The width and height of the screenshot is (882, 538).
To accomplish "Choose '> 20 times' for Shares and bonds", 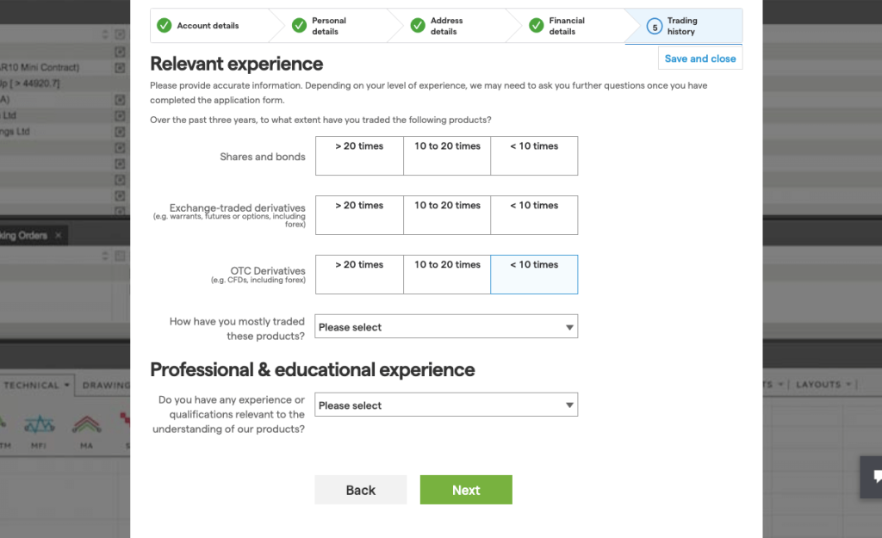I will tap(359, 156).
